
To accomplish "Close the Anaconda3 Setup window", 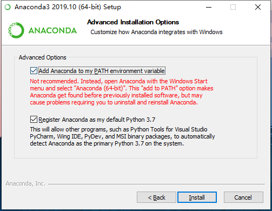I will click(258, 7).
